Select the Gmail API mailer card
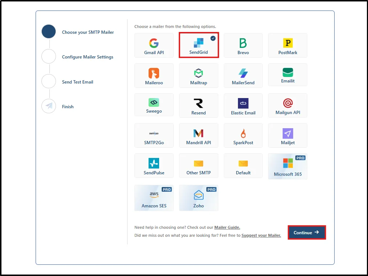368x276 pixels. tap(154, 45)
